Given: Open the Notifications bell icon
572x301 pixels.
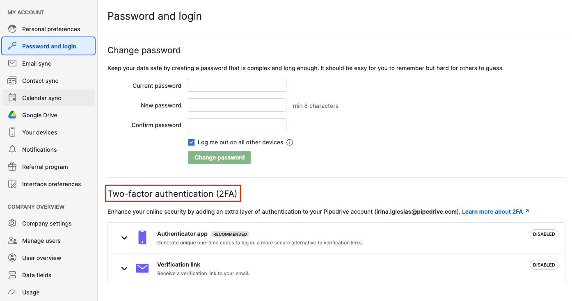Looking at the screenshot, I should click(12, 149).
